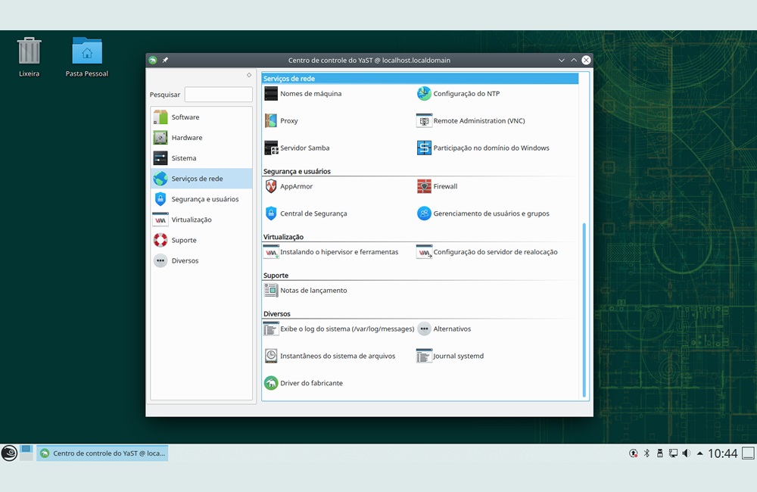Select the Hardware category in sidebar
The image size is (757, 492).
[186, 138]
